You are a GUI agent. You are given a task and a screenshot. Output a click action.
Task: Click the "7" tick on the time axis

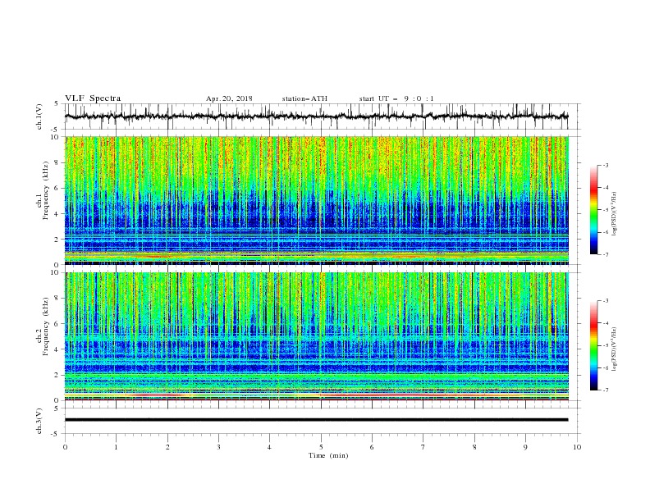(423, 447)
